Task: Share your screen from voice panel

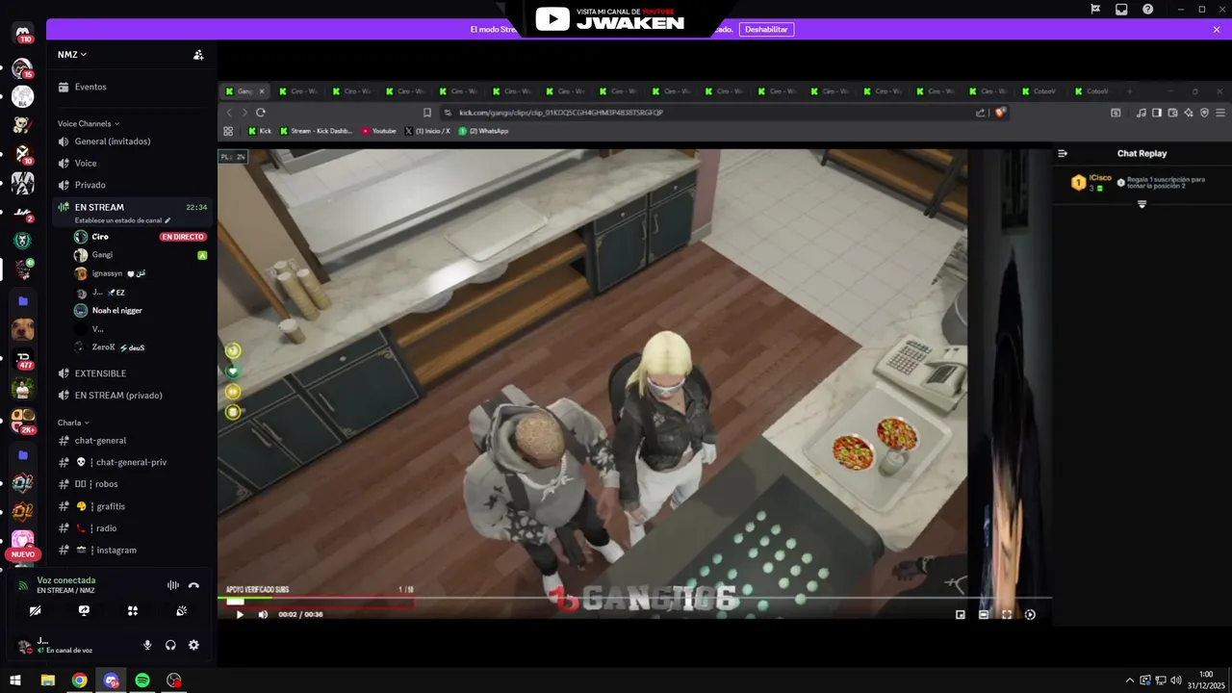Action: click(84, 611)
